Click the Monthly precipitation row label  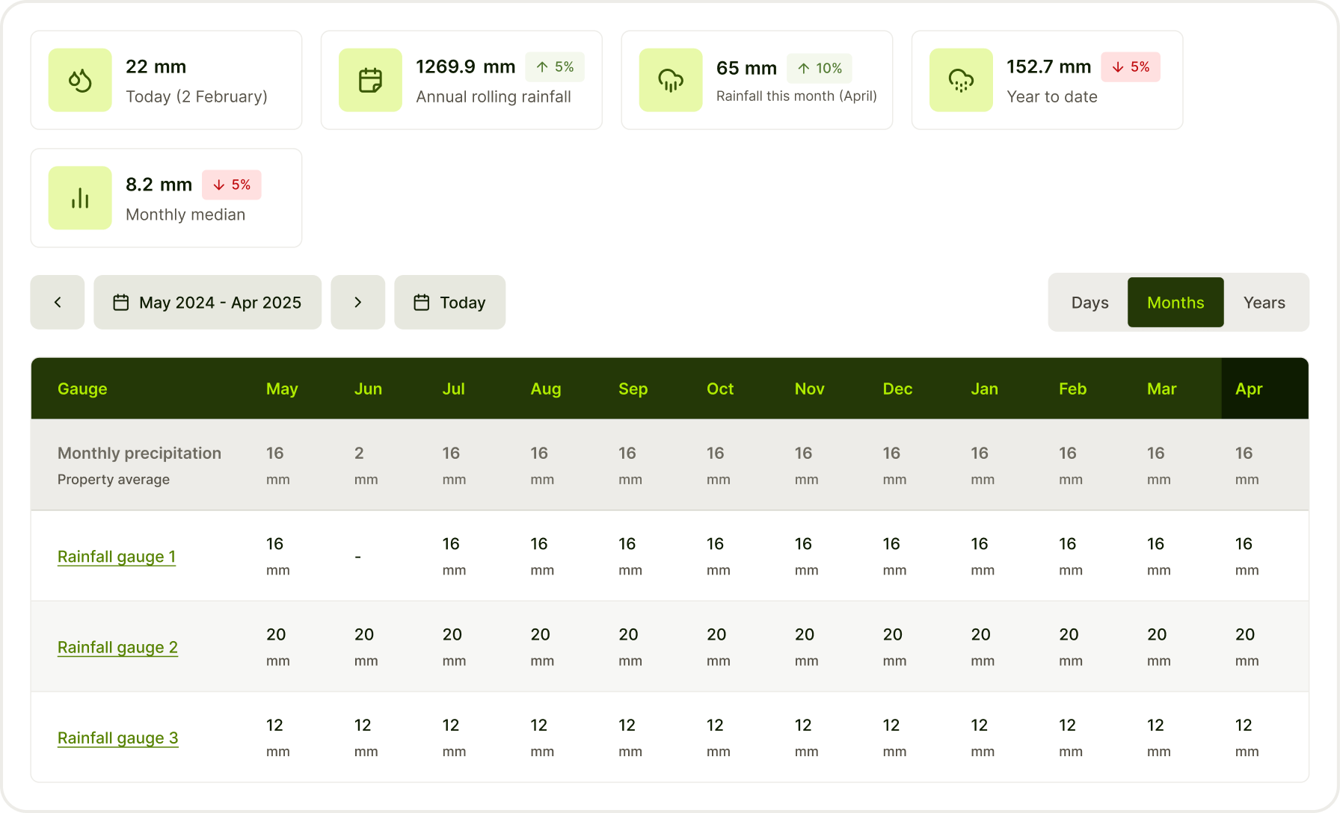coord(139,453)
